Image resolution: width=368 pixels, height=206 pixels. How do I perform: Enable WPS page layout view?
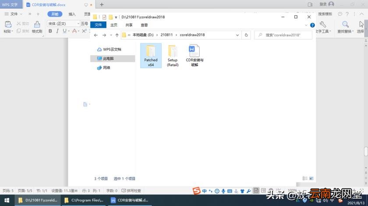(x=256, y=190)
